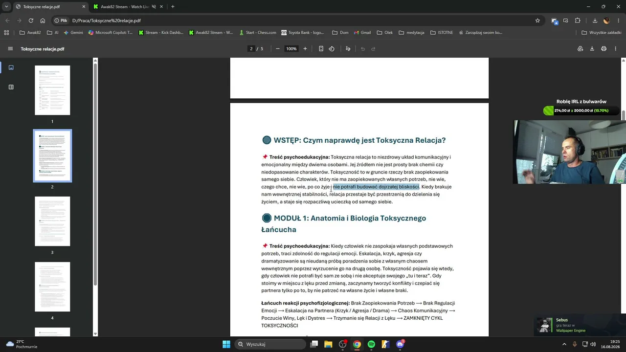Open medytacja bookmark folder
The image size is (626, 352).
point(411,33)
